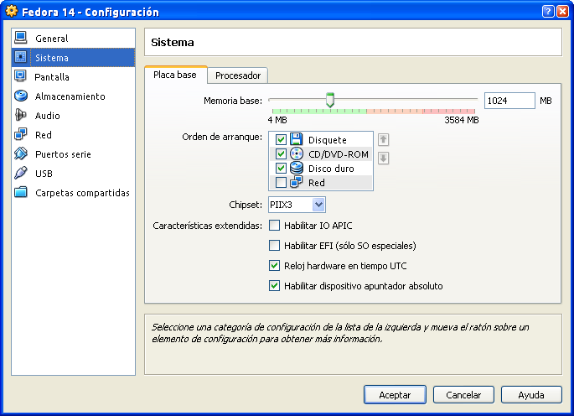574x416 pixels.
Task: Click the Memoria base label
Action: click(x=233, y=101)
